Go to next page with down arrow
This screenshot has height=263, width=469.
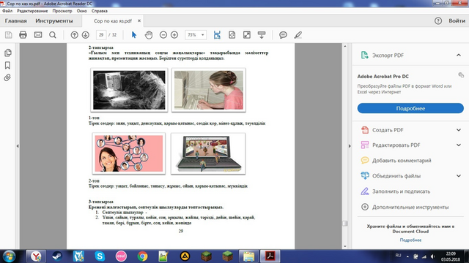[86, 35]
